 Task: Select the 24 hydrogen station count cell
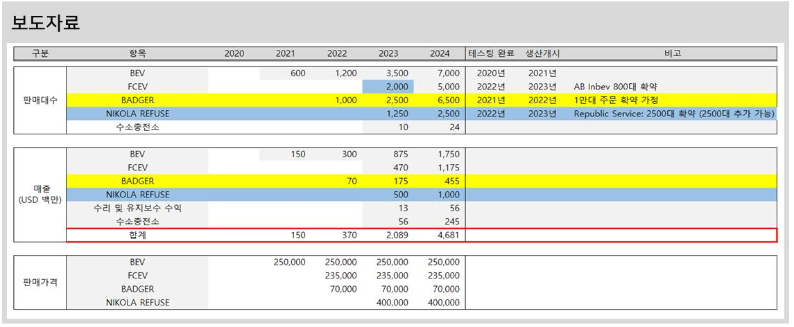[454, 127]
